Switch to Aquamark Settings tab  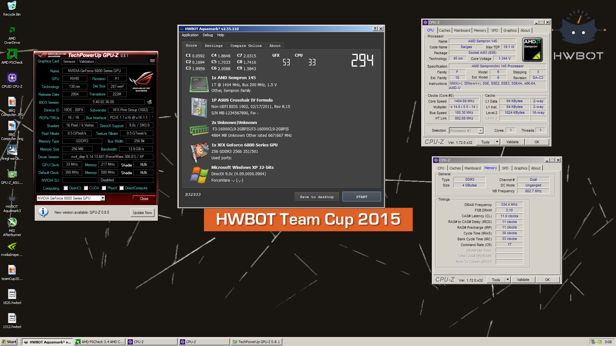(x=213, y=46)
